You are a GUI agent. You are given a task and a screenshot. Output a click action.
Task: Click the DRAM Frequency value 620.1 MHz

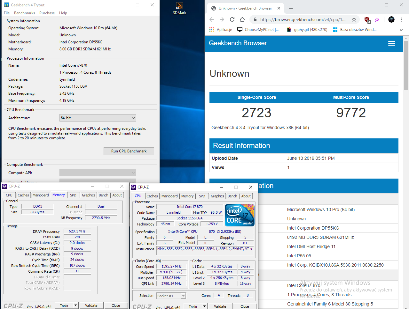coord(77,232)
